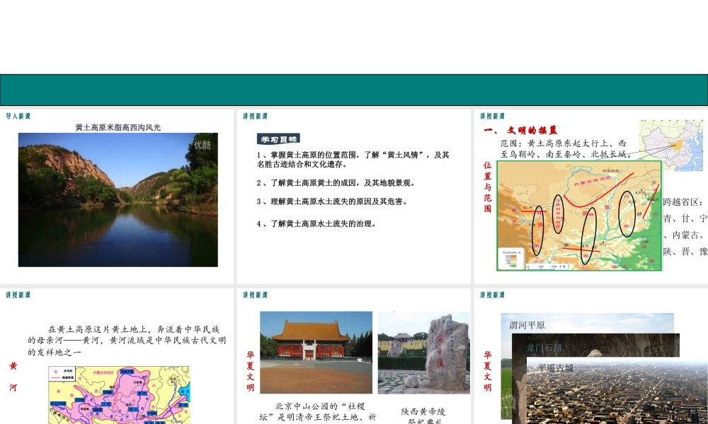Click the small China locator map
Viewport: 708px width, 424px height.
pyautogui.click(x=671, y=145)
